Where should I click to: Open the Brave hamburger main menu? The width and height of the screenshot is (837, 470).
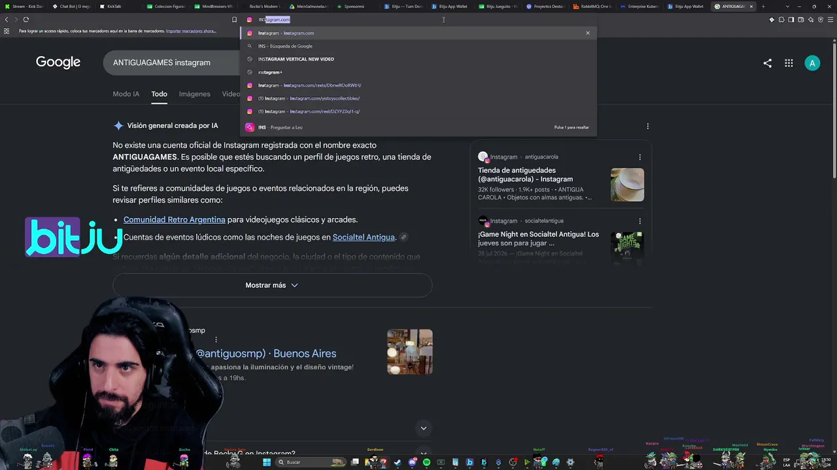(x=830, y=20)
